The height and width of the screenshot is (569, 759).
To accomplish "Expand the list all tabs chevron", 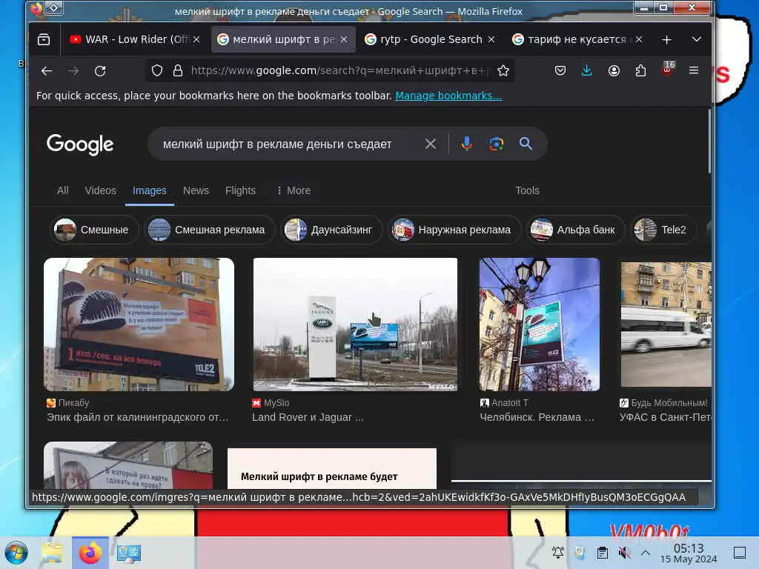I will coord(697,39).
